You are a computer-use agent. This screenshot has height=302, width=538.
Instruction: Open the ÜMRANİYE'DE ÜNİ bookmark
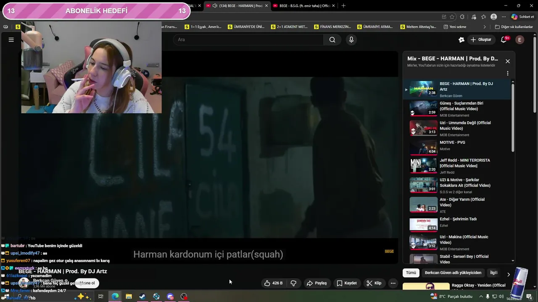[246, 27]
